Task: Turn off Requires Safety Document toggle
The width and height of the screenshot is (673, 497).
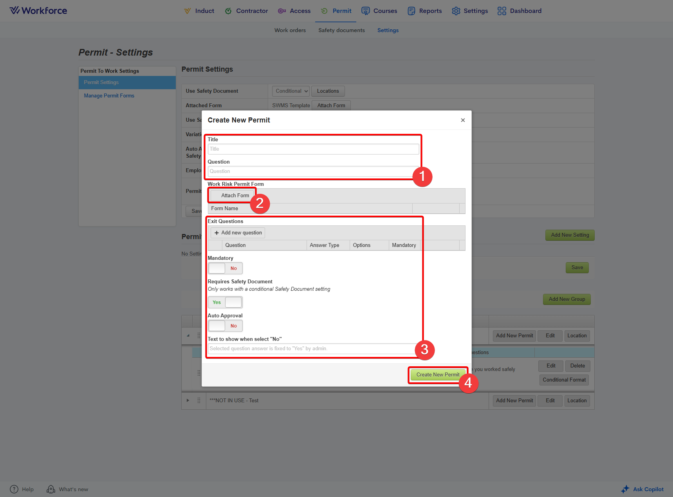Action: click(x=225, y=303)
